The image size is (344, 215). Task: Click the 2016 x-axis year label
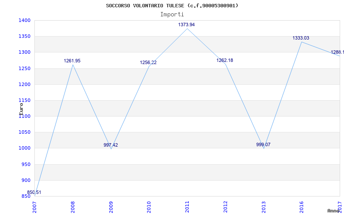click(x=302, y=207)
